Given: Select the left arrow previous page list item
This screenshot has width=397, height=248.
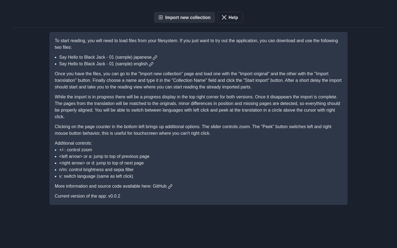Looking at the screenshot, I should (x=104, y=157).
